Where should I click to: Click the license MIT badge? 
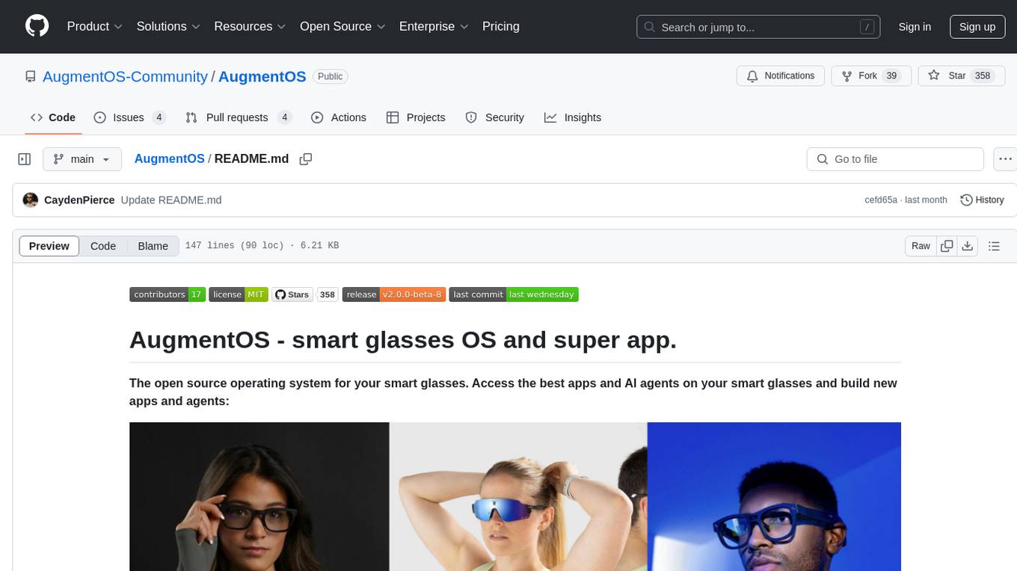[x=238, y=294]
